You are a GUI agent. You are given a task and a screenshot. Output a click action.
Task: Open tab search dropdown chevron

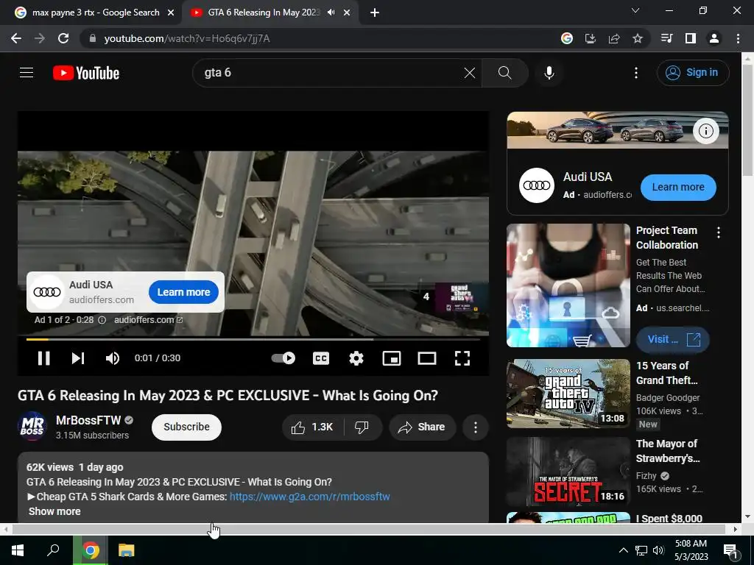(x=635, y=10)
